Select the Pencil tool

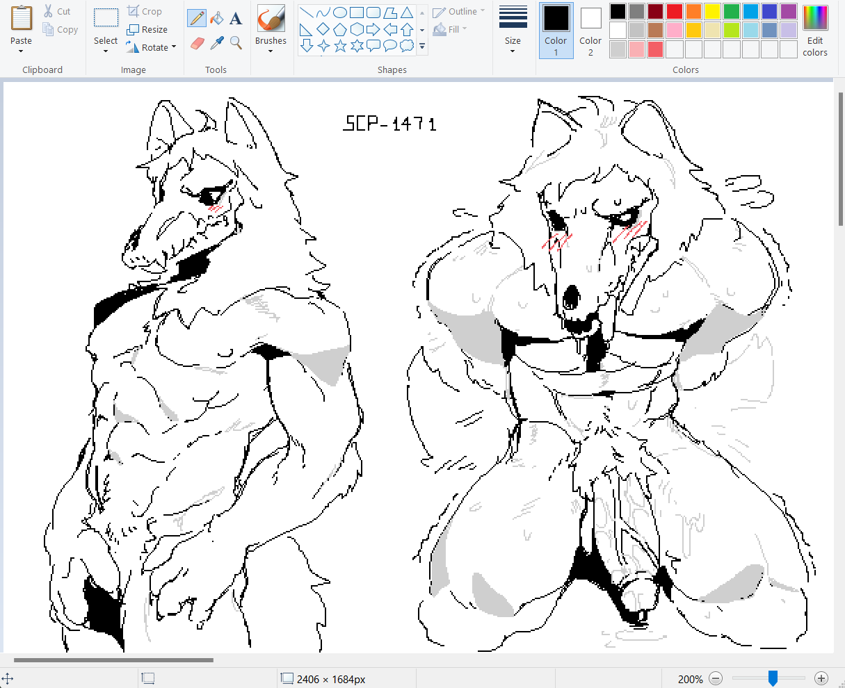[x=197, y=18]
